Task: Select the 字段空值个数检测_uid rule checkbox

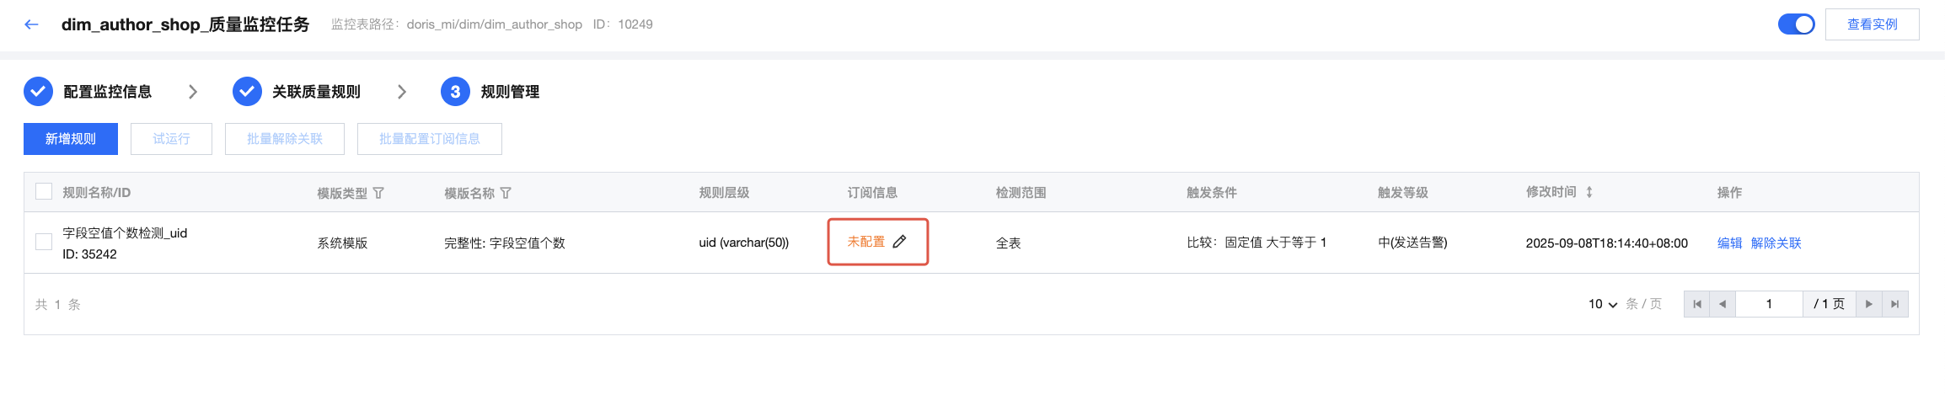Action: (x=44, y=243)
